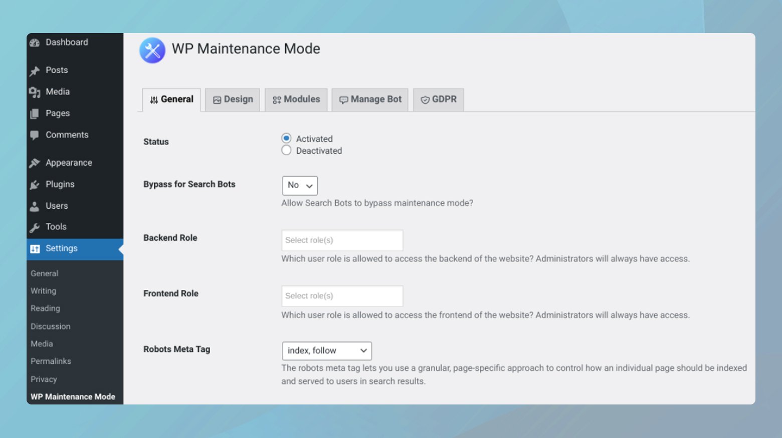Image resolution: width=782 pixels, height=438 pixels.
Task: Click the WP Maintenance Mode page heading
Action: 246,49
